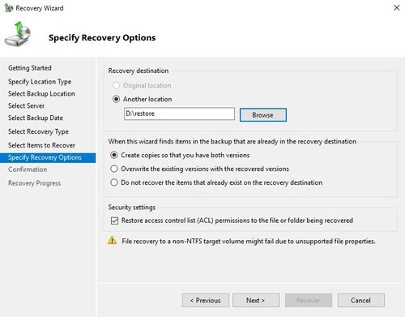Click the Recovery destination group label
Viewport: 405px width, 317px height.
pyautogui.click(x=139, y=71)
